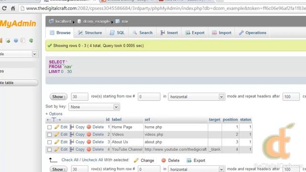Click the Uncheck All link
306x172 pixels.
(x=92, y=160)
